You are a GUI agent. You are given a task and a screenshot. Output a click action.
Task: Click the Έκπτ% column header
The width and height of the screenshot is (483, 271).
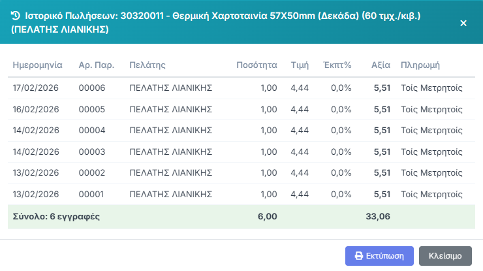337,65
